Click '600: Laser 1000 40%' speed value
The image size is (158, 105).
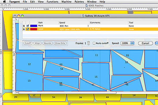click(x=70, y=29)
